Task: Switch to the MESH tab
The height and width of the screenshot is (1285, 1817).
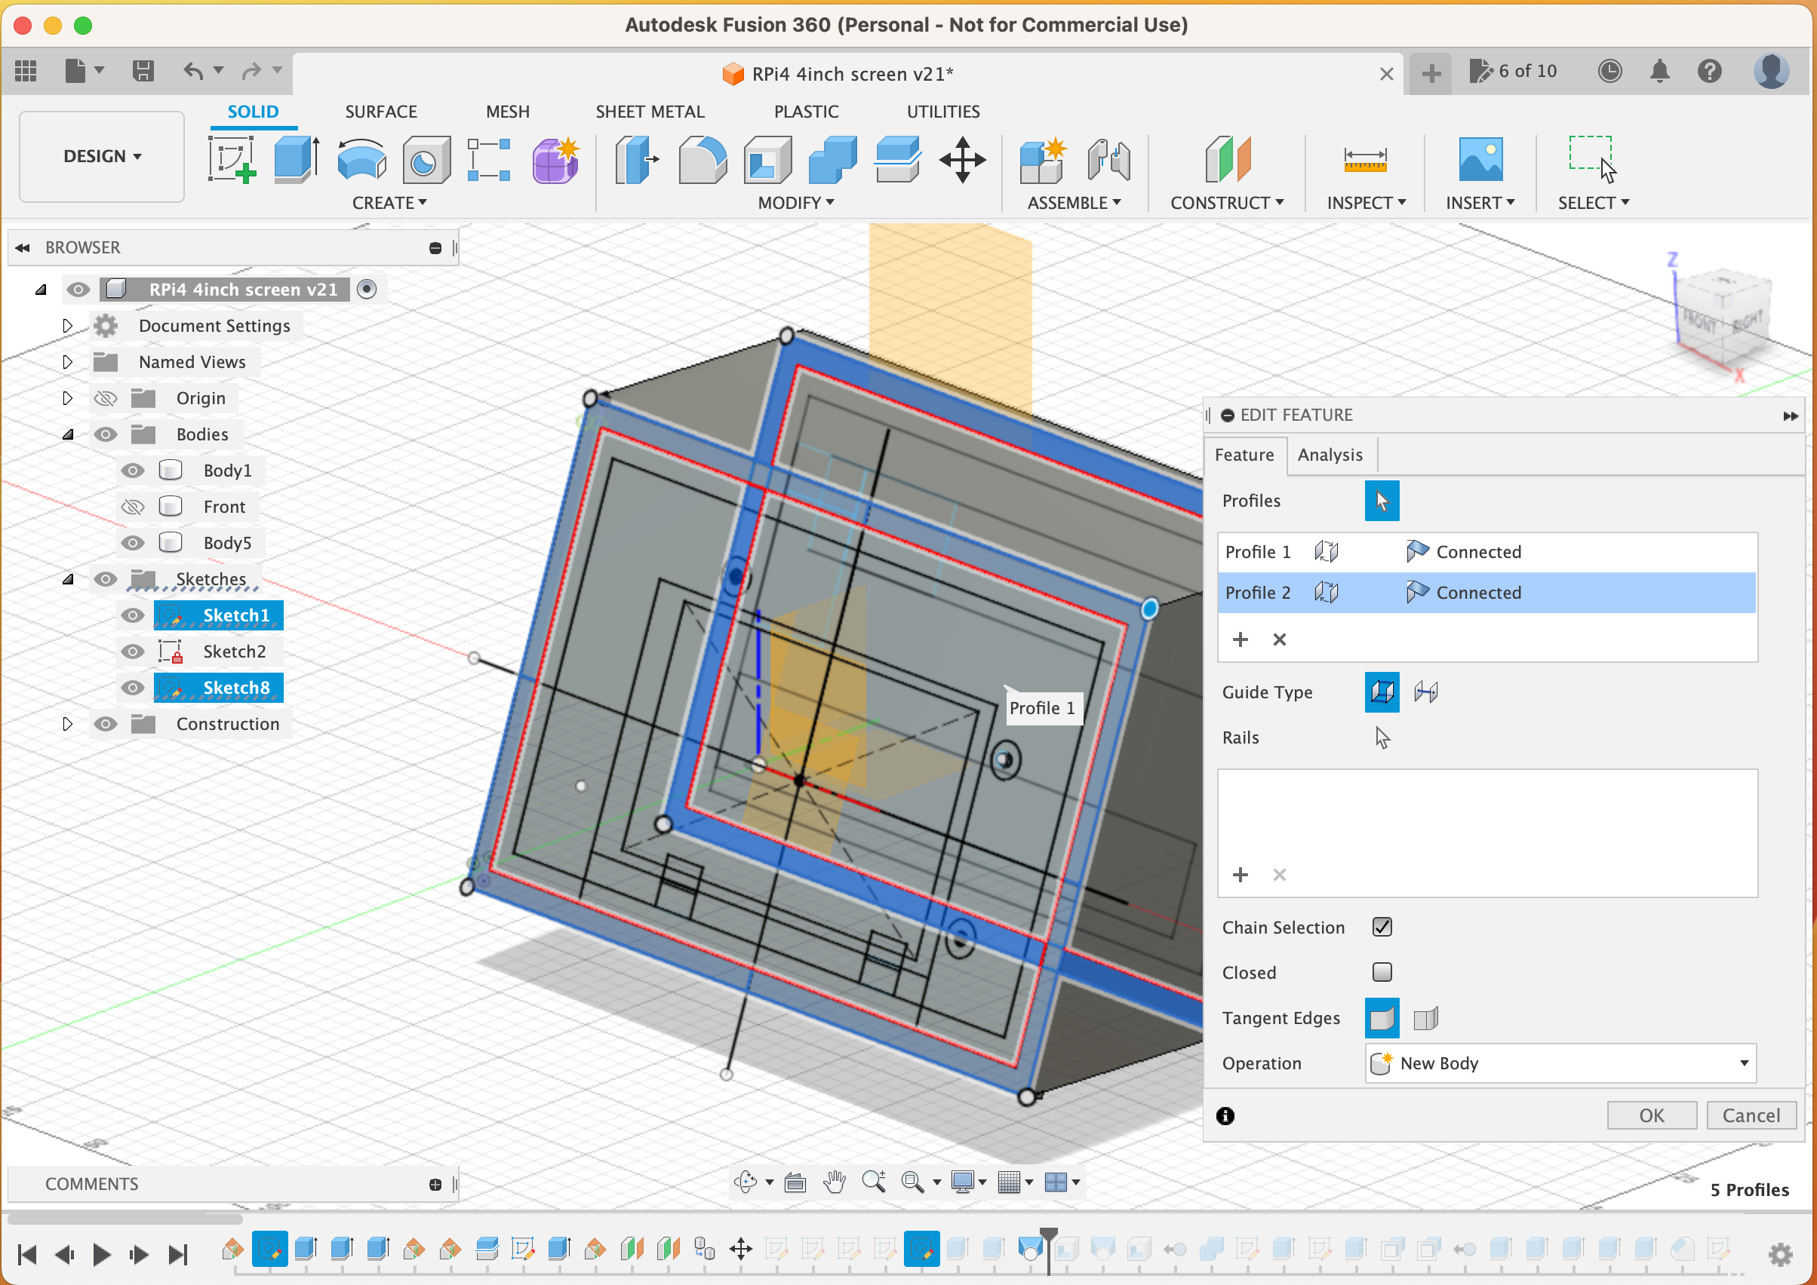Action: tap(508, 112)
